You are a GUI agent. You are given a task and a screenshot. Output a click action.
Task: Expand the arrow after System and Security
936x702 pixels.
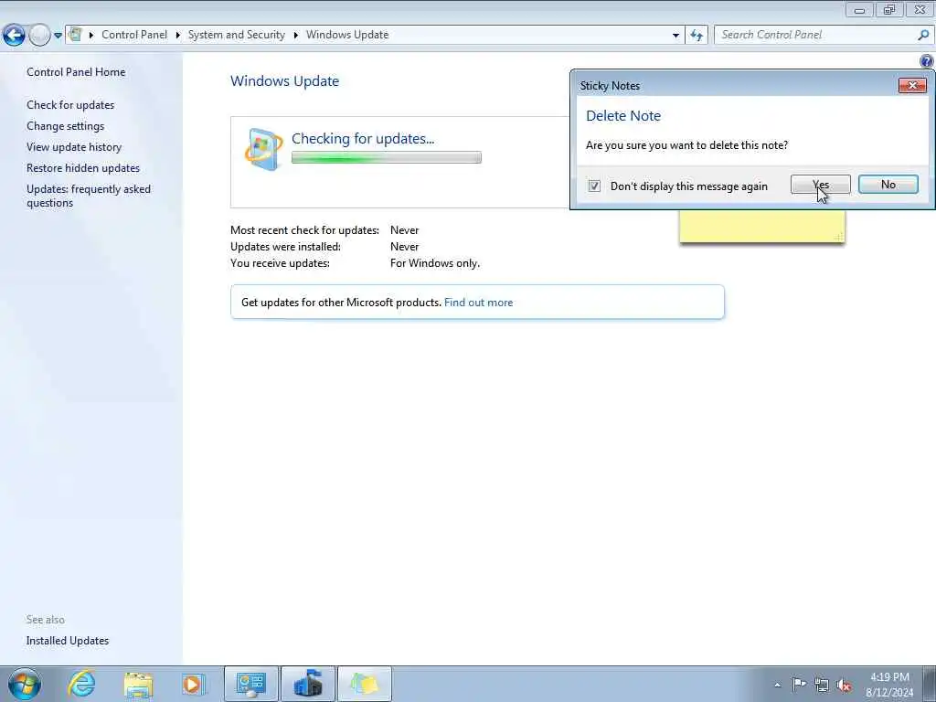pyautogui.click(x=295, y=36)
